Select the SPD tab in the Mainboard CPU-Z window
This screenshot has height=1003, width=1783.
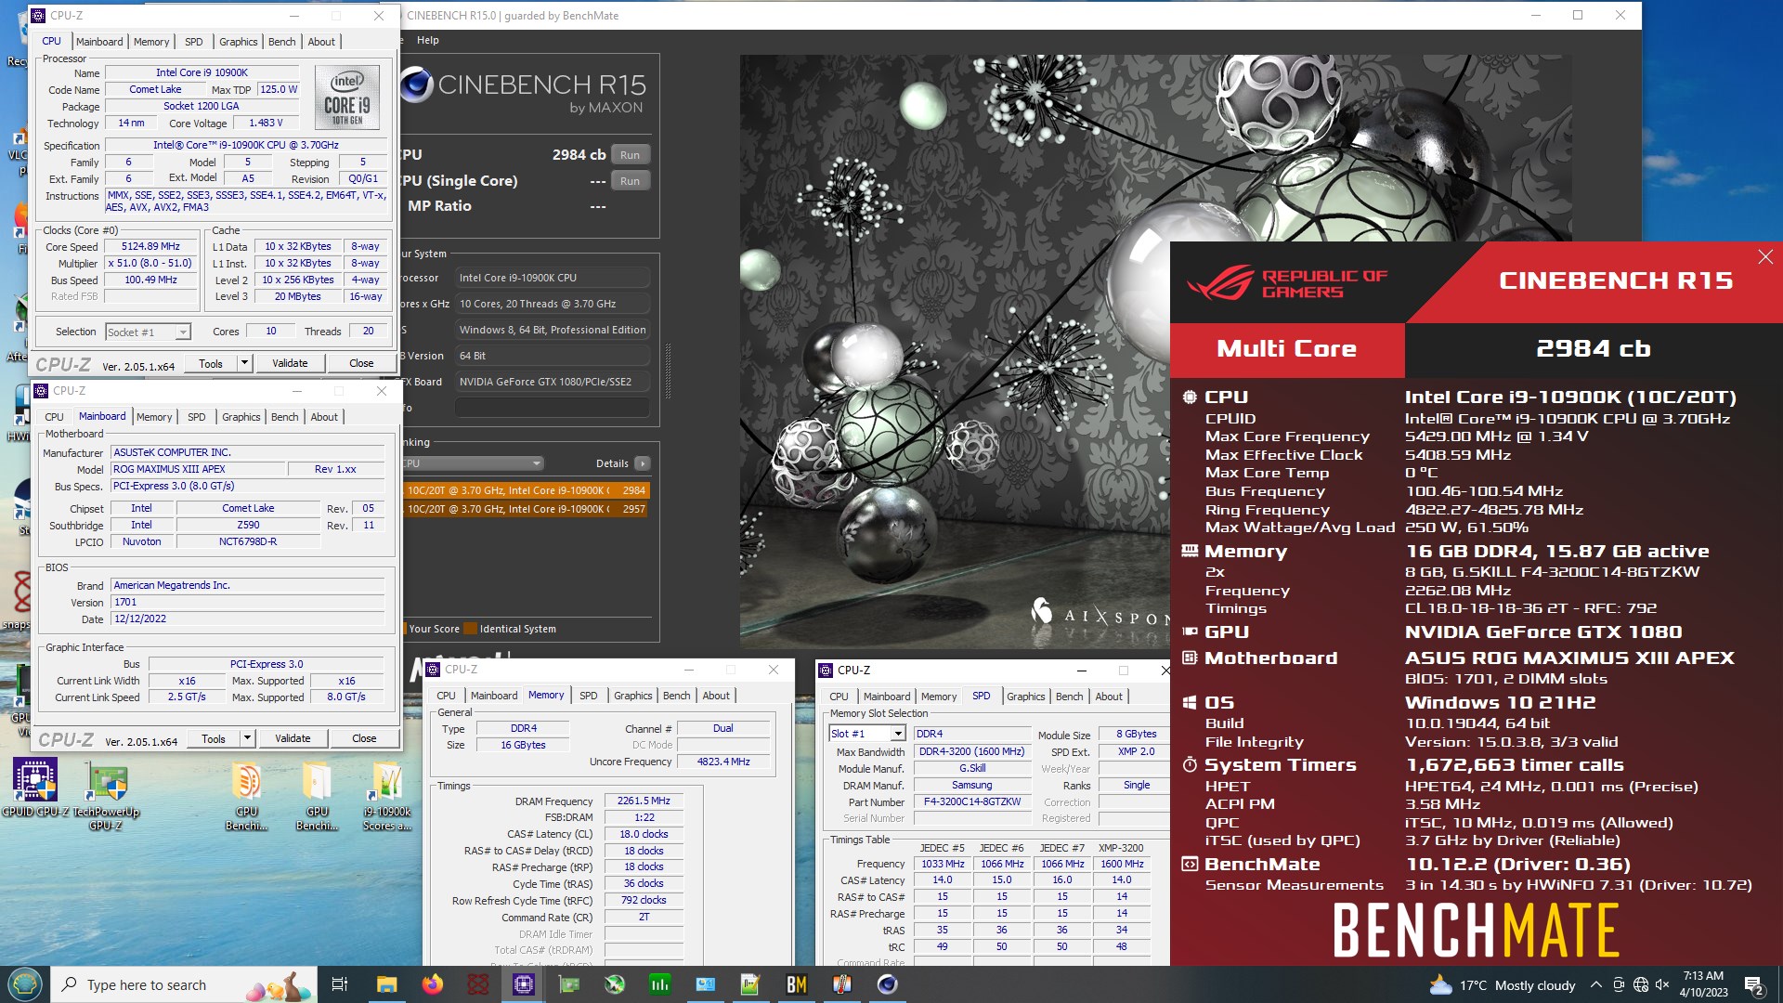point(197,417)
